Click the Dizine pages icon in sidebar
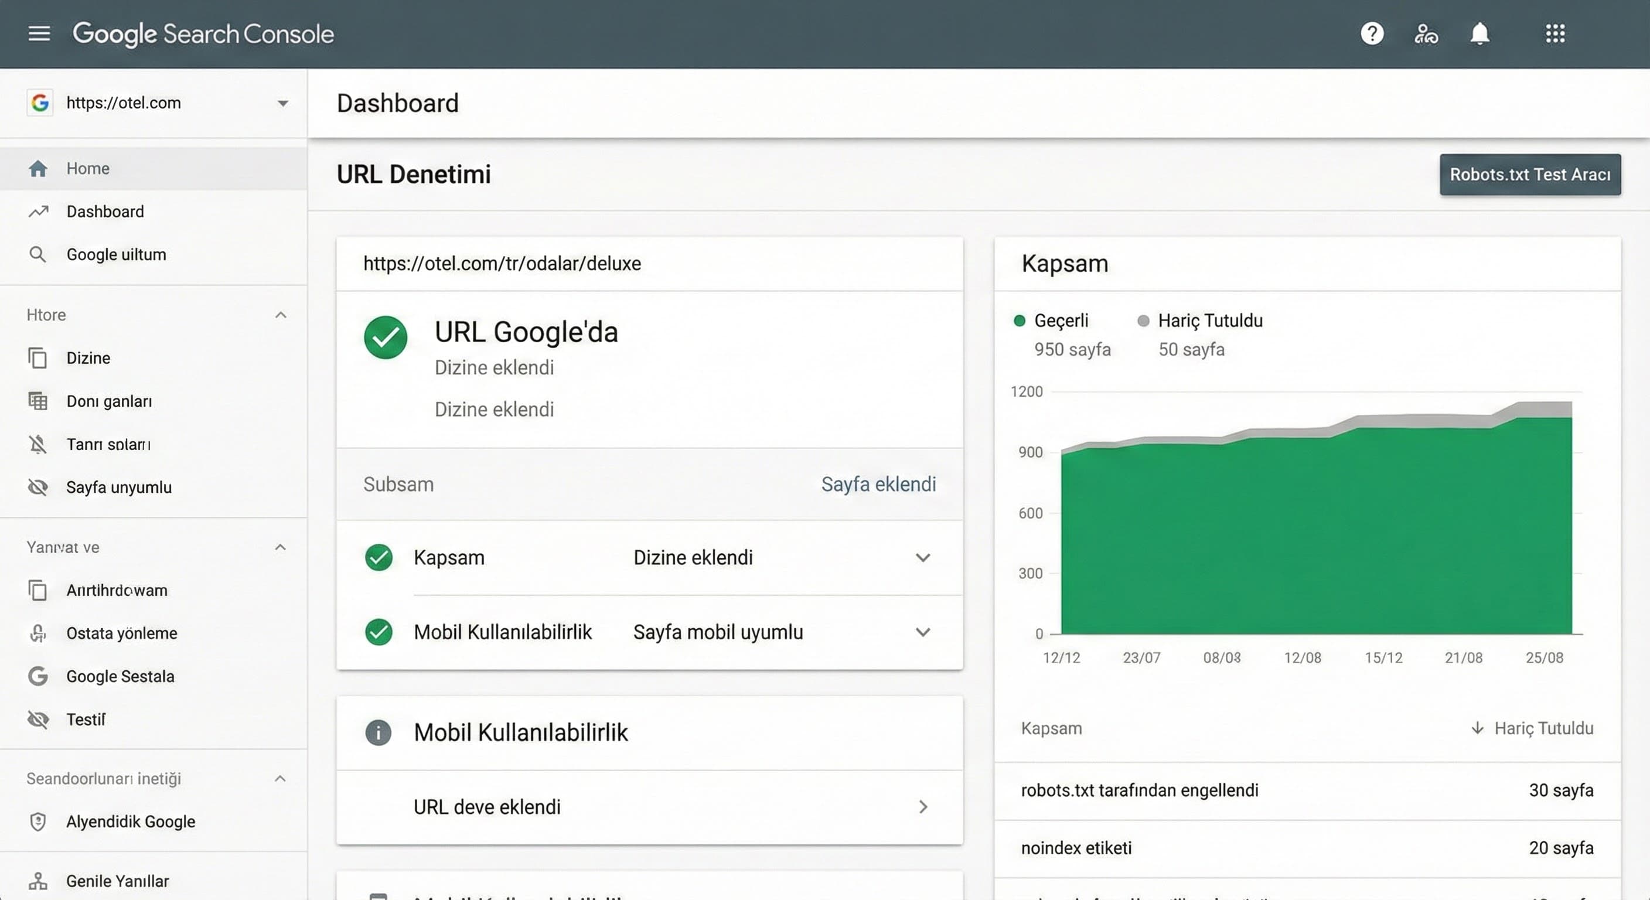This screenshot has width=1650, height=900. [39, 358]
